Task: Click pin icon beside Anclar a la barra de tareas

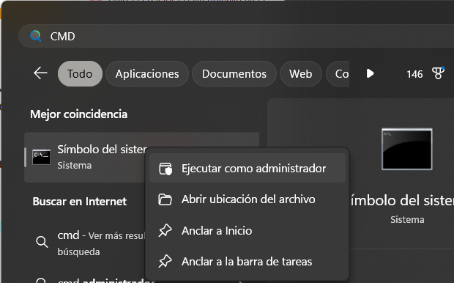Action: [165, 262]
